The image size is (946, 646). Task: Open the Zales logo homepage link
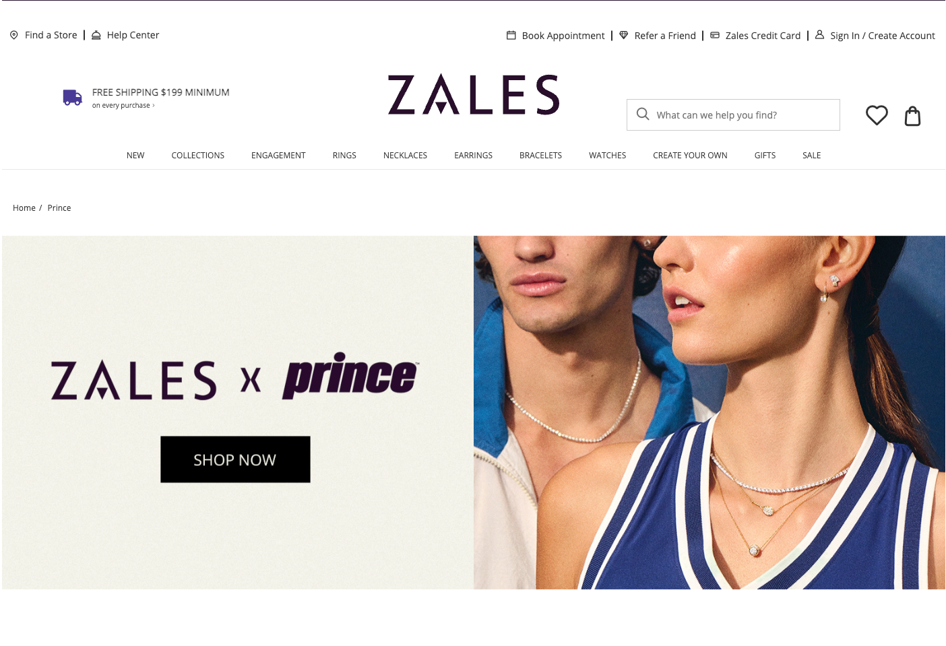[x=474, y=94]
